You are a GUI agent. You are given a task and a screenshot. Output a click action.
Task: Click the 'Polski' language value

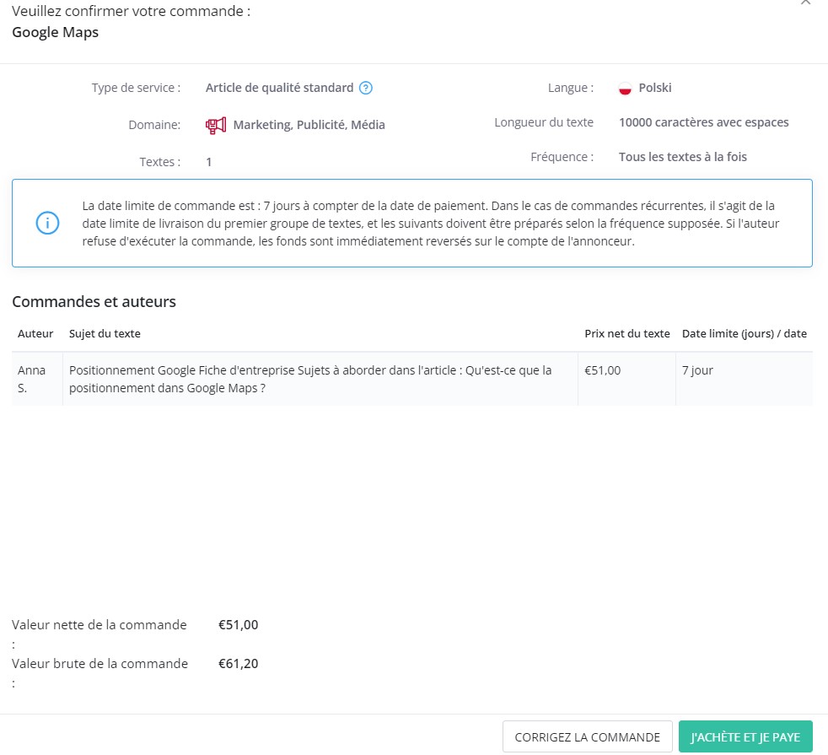(x=655, y=88)
